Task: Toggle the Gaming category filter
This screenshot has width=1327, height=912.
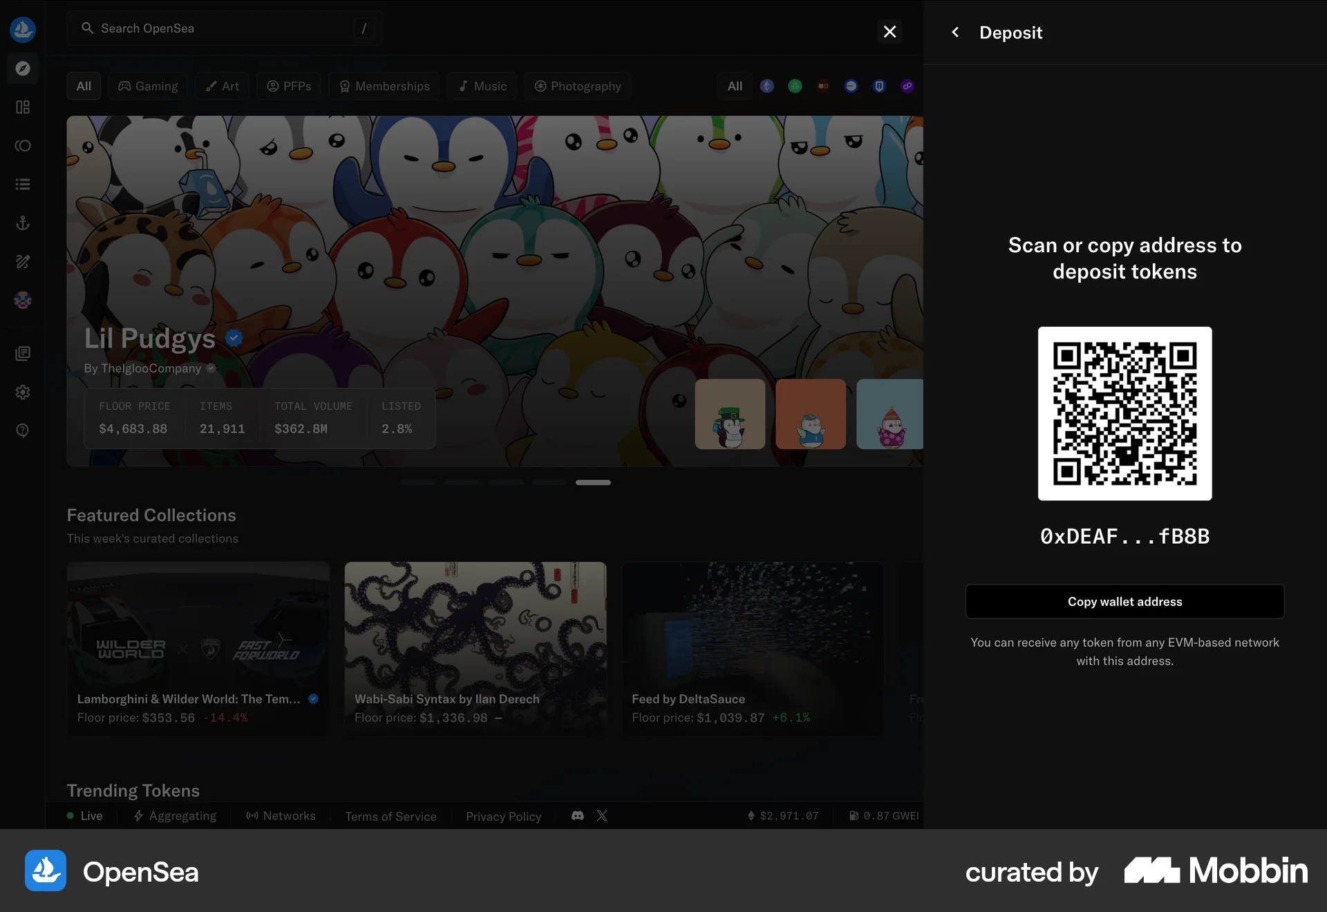Action: [x=147, y=86]
